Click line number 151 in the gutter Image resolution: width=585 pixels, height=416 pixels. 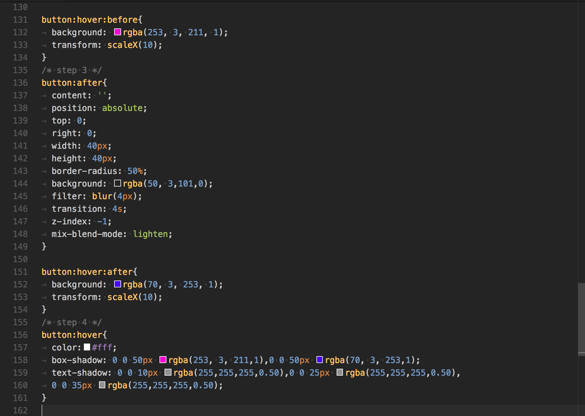[x=20, y=272]
